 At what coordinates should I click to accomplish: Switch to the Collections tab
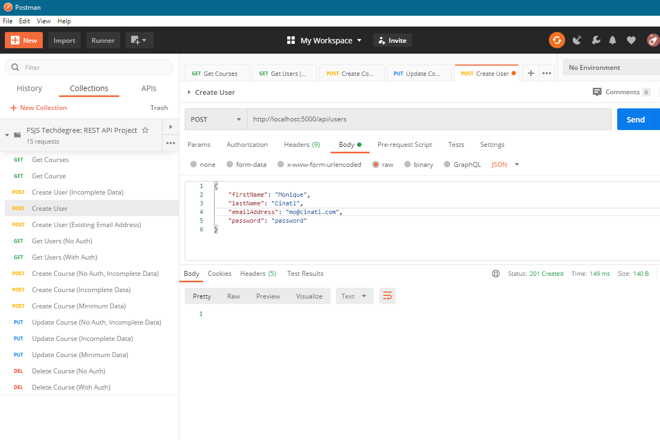coord(89,88)
